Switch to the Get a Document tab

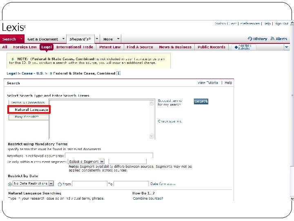[x=43, y=39]
